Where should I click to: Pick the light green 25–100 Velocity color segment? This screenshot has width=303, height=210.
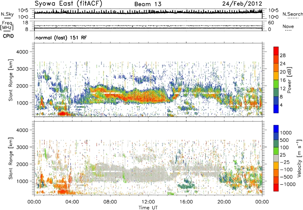tap(276, 151)
